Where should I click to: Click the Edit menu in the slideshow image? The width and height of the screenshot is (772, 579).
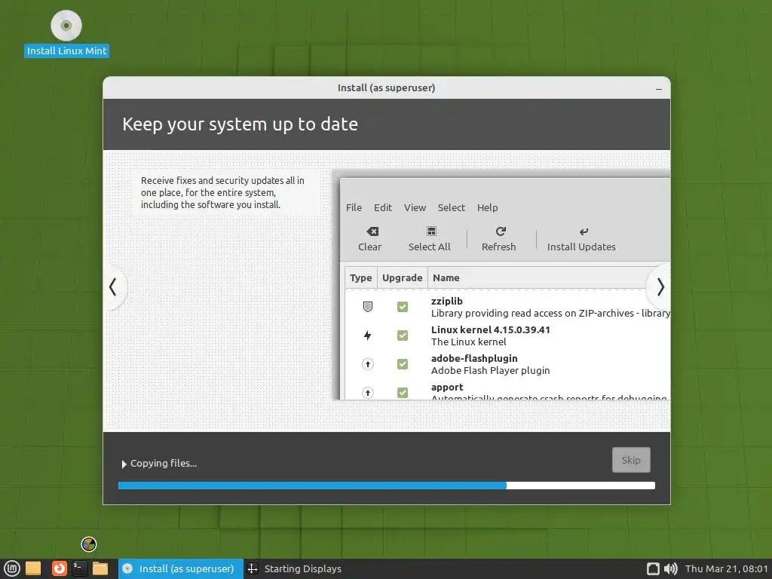click(x=382, y=207)
